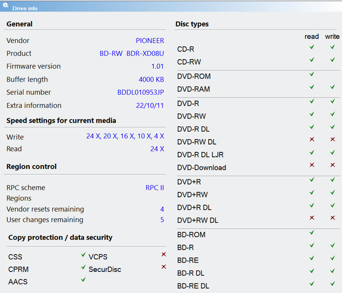Click the Disc types heading

pos(192,24)
